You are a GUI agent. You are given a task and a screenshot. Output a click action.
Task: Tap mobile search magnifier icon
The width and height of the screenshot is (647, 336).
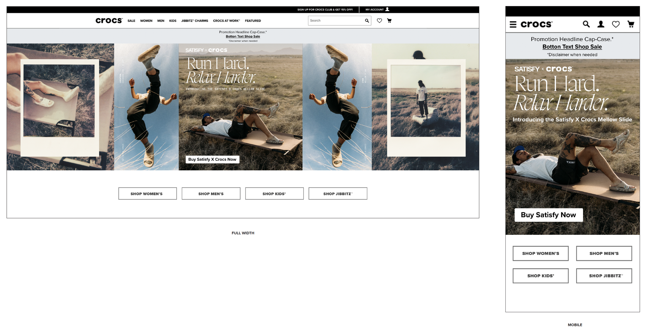(x=586, y=24)
